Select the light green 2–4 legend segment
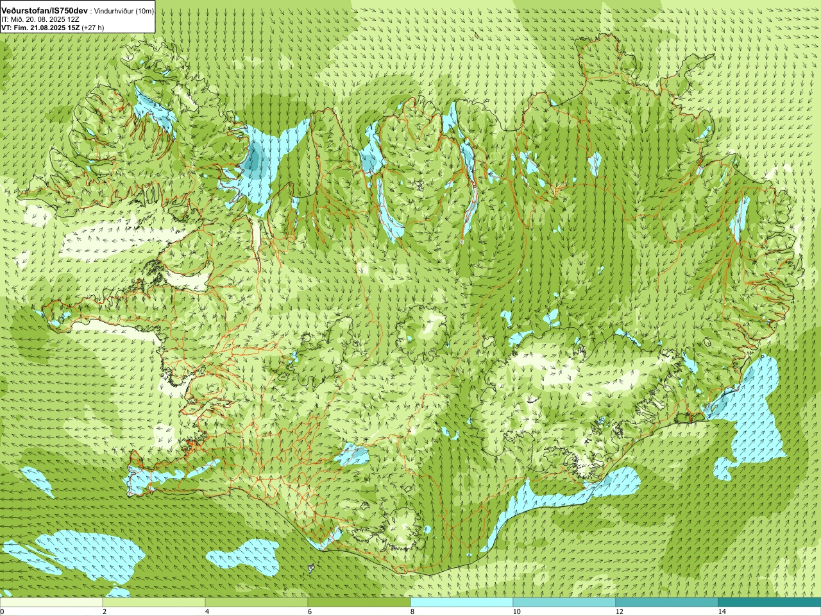 (x=154, y=603)
